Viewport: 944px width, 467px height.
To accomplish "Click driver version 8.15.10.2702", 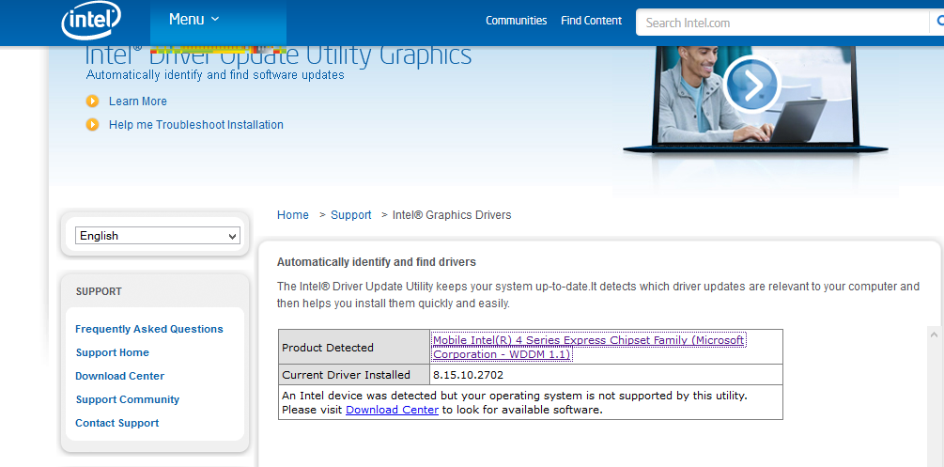I will pos(468,375).
